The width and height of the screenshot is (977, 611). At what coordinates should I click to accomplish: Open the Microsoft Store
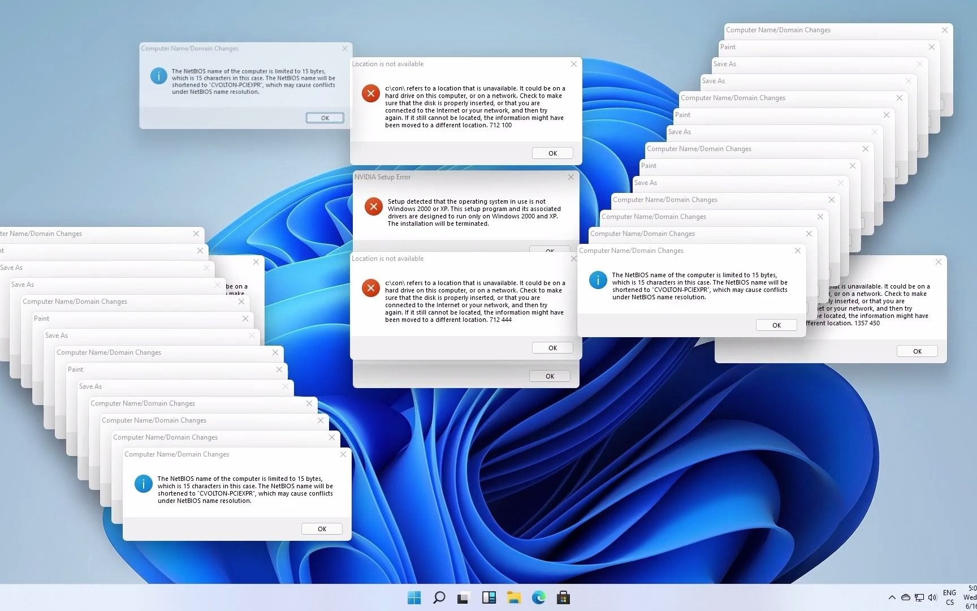coord(563,597)
